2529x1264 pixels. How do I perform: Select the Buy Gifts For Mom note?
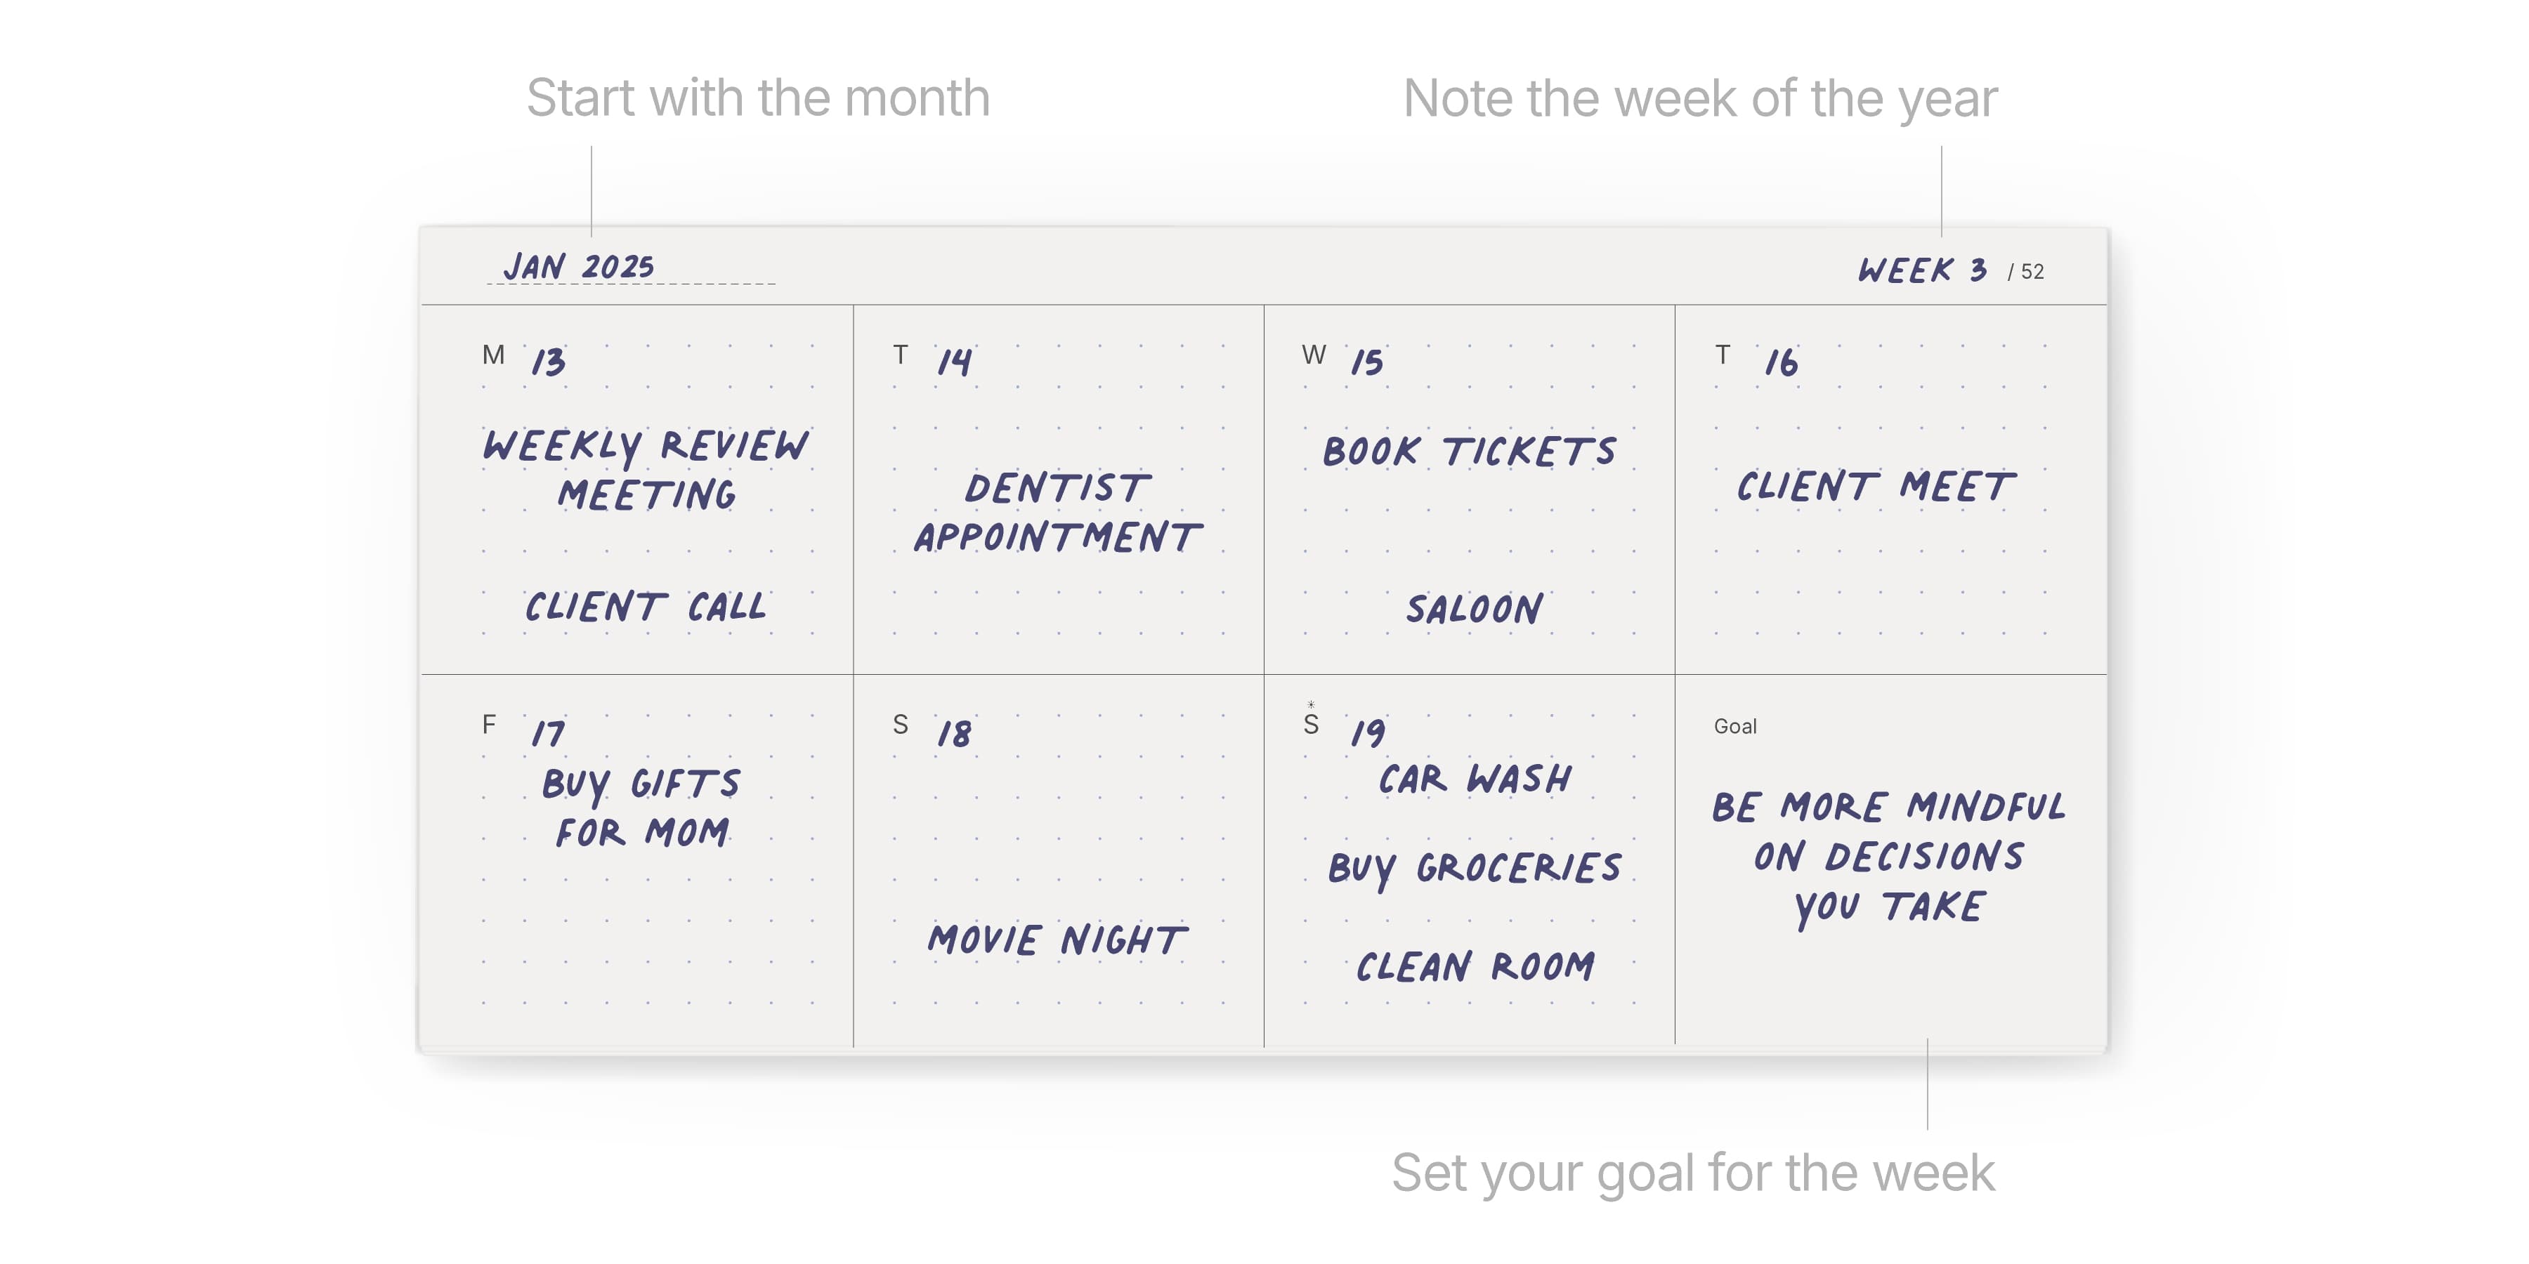(641, 808)
